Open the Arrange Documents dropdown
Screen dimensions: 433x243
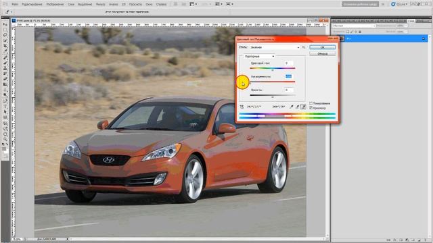click(219, 4)
